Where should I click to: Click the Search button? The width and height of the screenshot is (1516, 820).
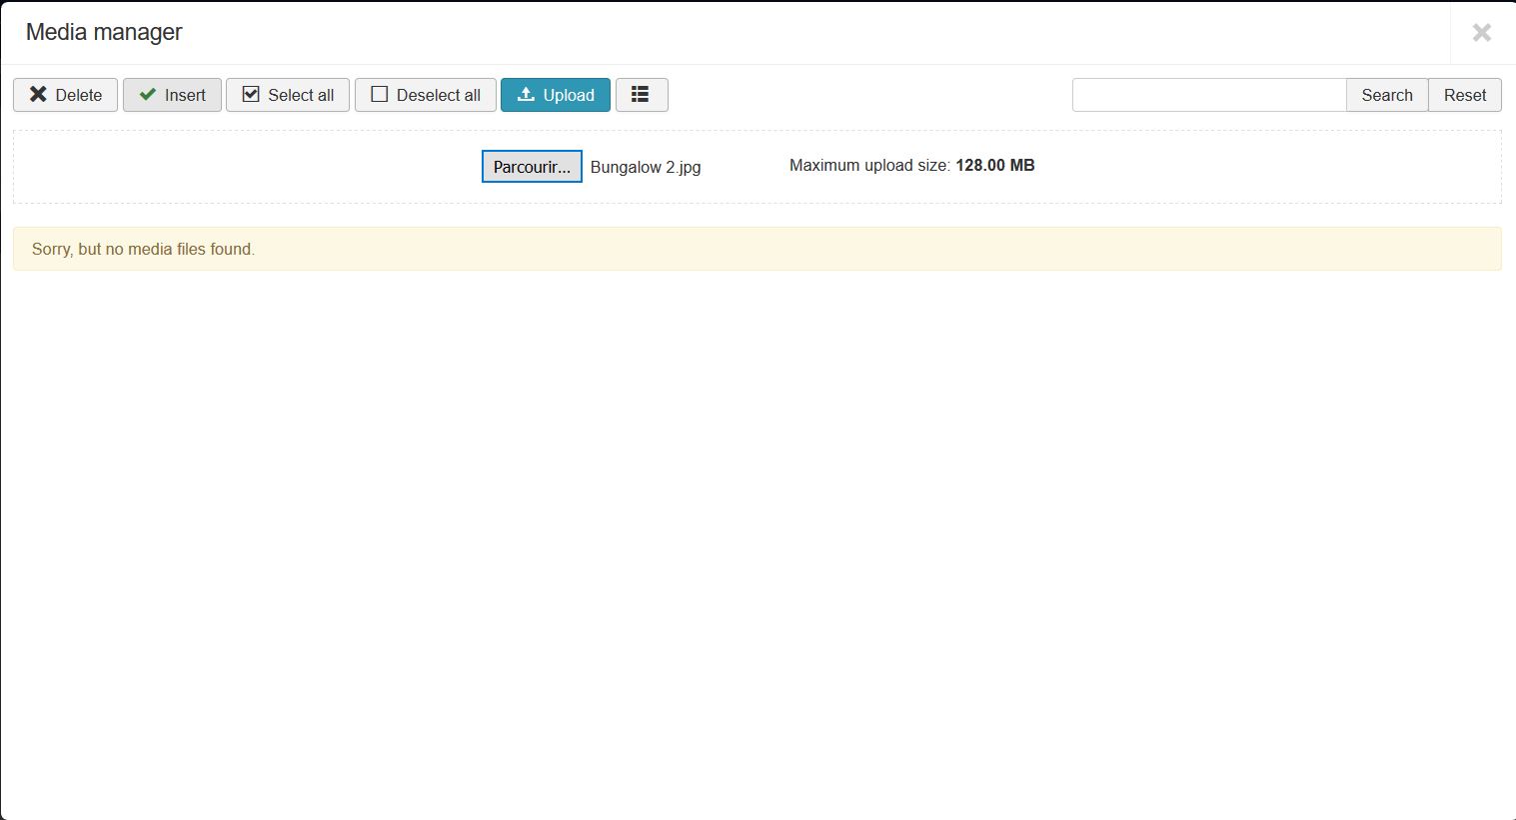[1386, 95]
